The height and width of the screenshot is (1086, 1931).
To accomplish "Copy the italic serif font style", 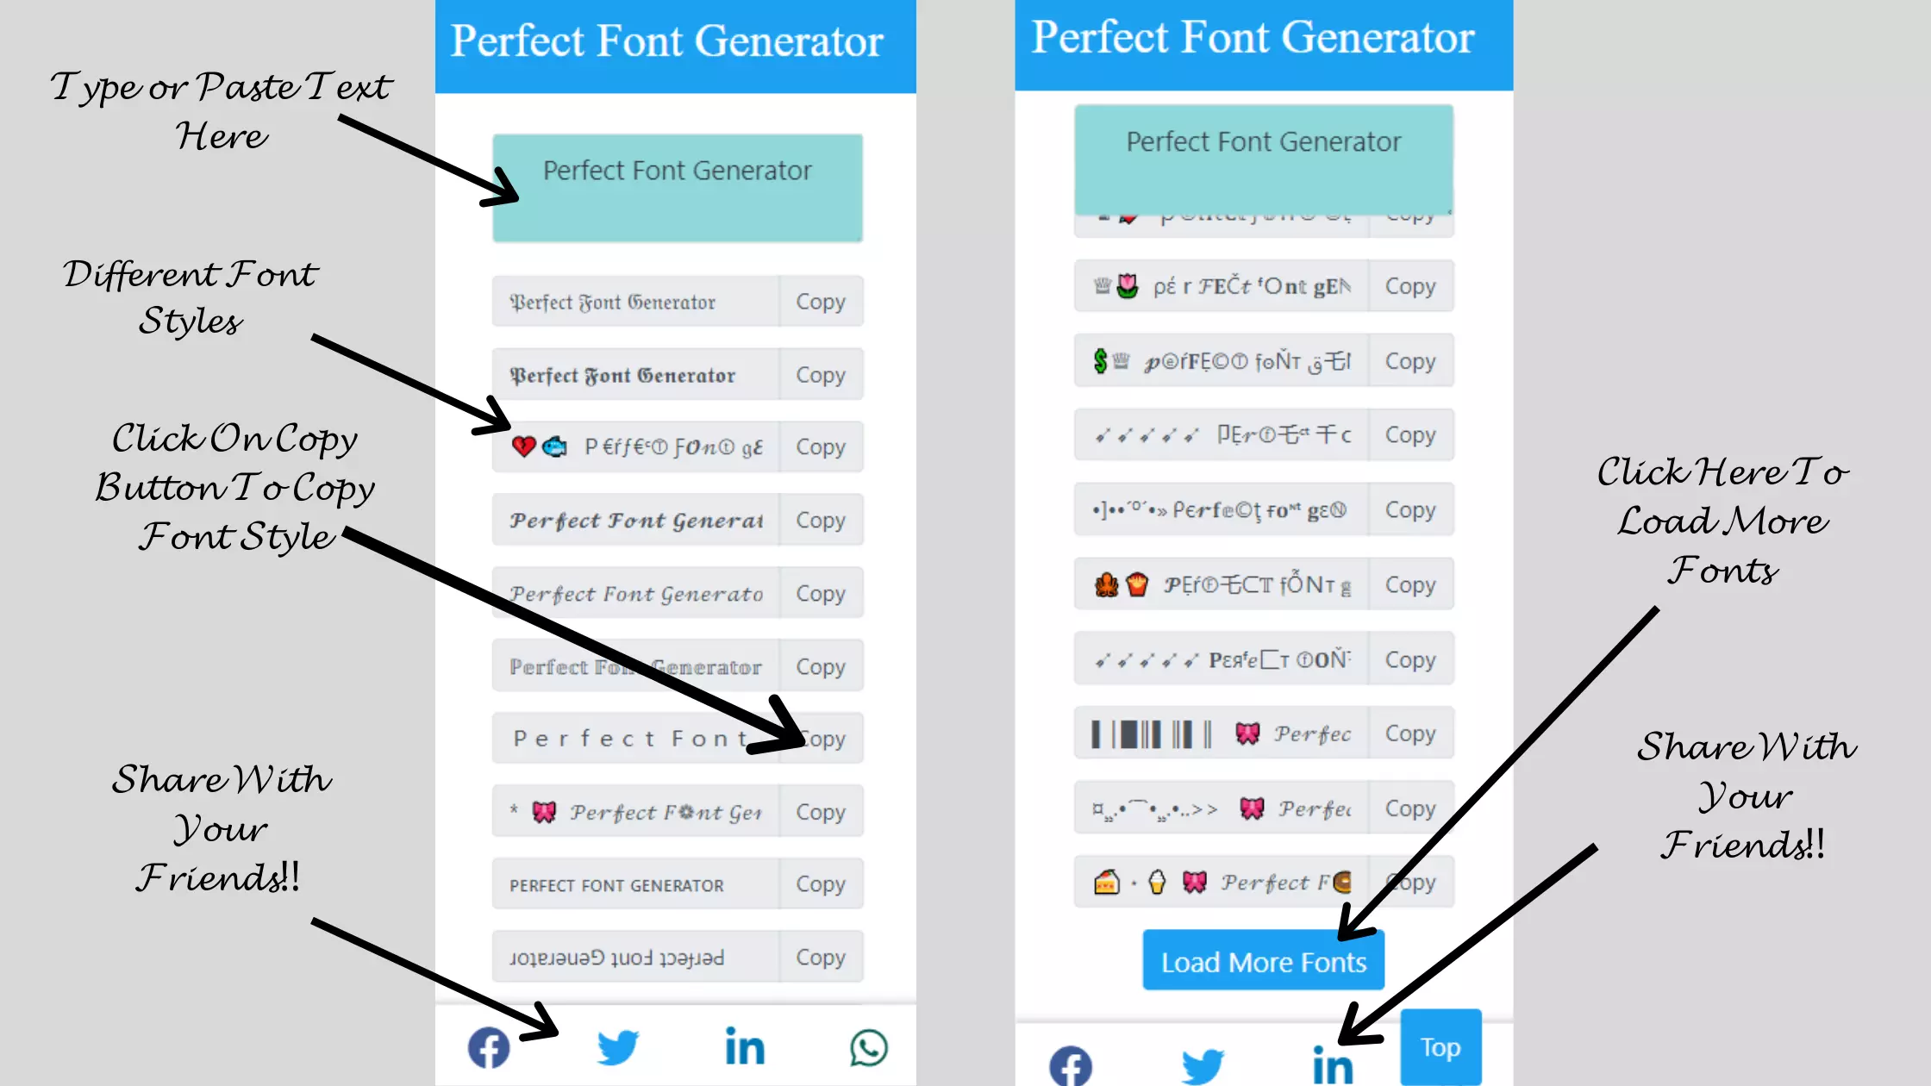I will (821, 593).
